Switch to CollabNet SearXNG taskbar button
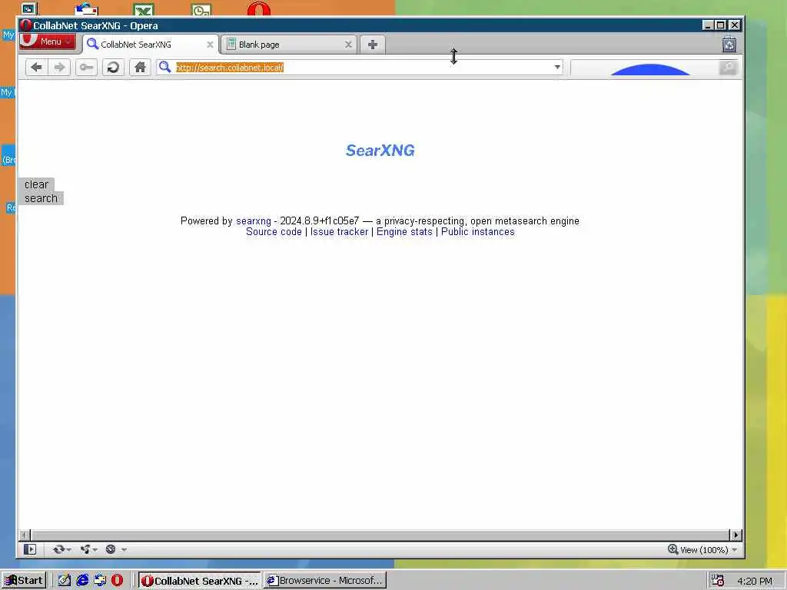 pos(199,581)
